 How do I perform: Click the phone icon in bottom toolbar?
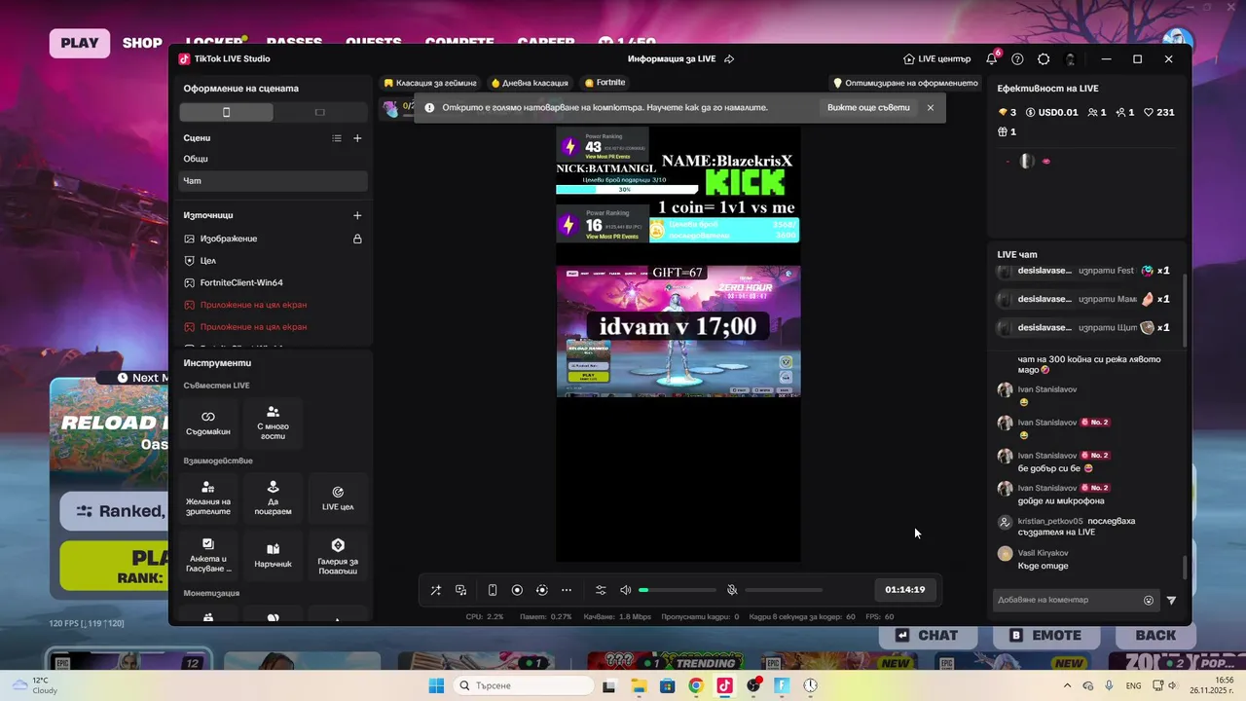pyautogui.click(x=493, y=590)
